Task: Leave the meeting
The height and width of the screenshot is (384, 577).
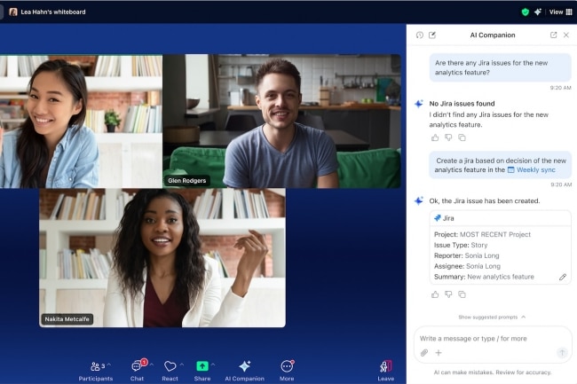Action: 385,371
